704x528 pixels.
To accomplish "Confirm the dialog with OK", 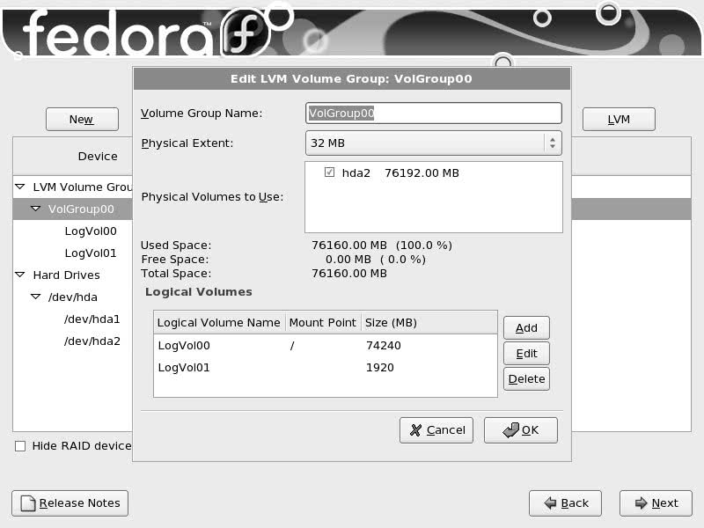I will point(521,430).
